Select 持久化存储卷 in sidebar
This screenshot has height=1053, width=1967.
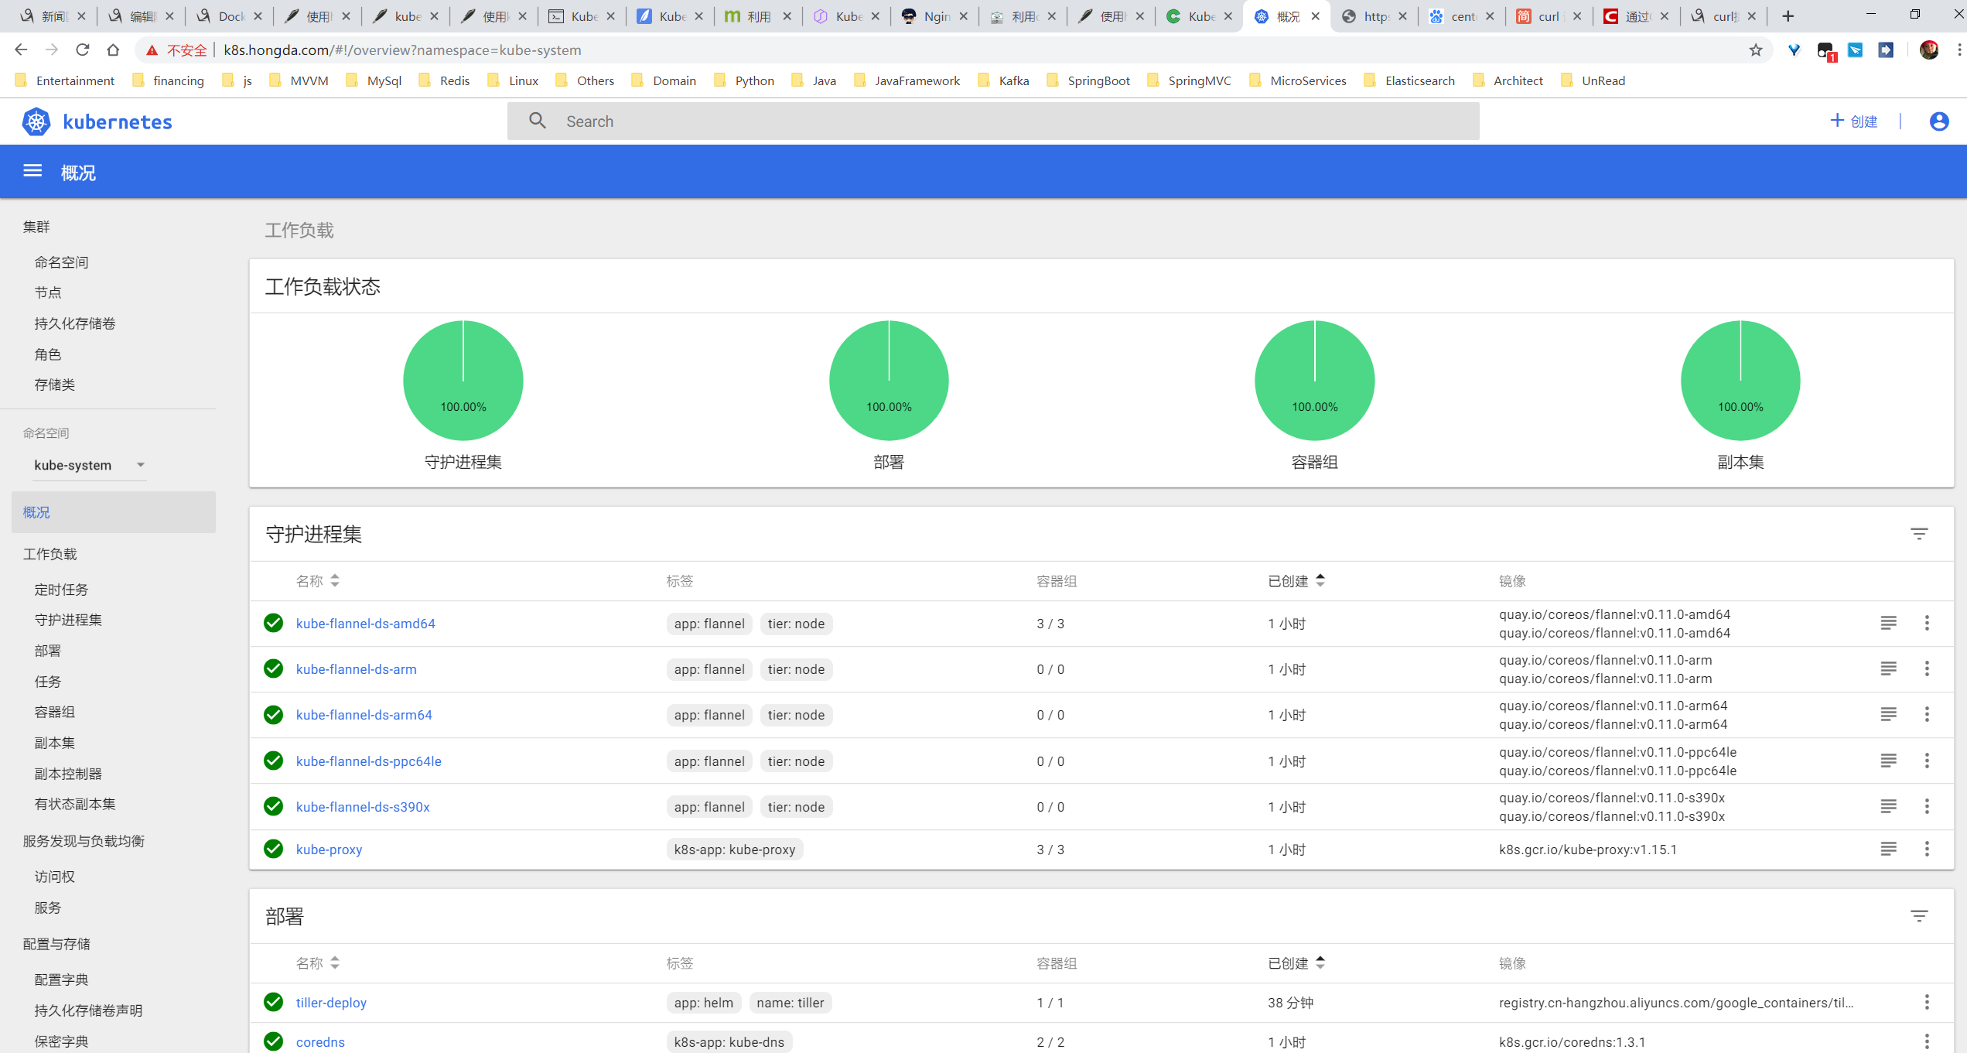74,323
